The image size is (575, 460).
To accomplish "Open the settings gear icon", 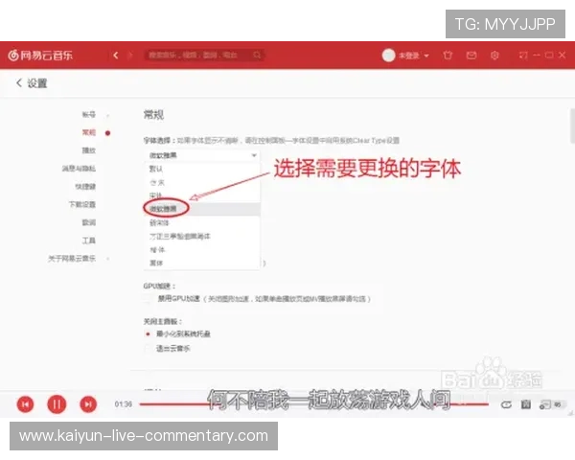I will 494,56.
